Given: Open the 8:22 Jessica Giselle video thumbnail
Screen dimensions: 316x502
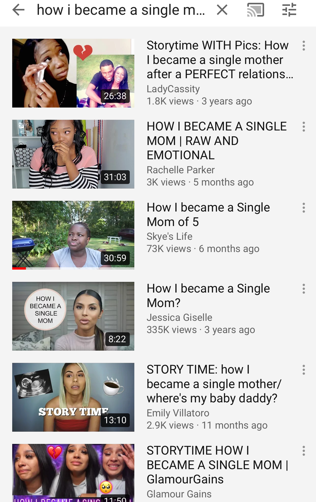Looking at the screenshot, I should click(x=73, y=316).
